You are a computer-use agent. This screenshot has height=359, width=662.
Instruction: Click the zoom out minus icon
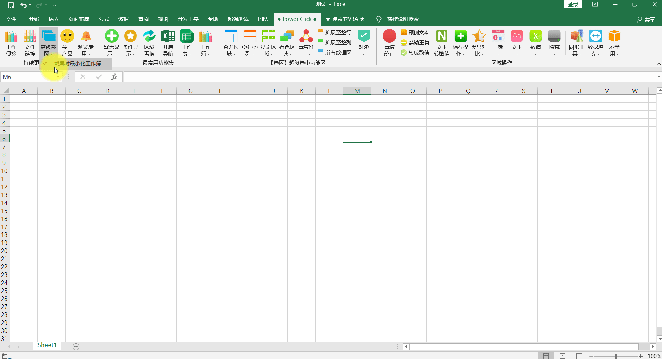(x=591, y=356)
